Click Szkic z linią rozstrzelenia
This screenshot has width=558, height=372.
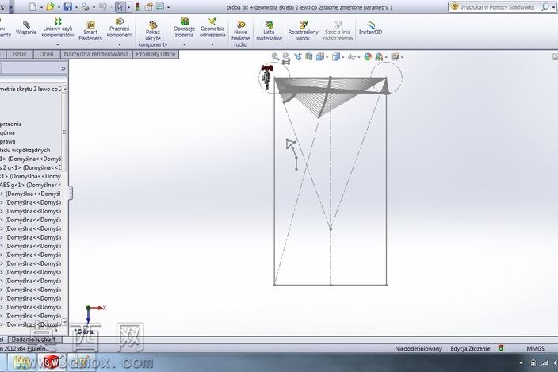point(338,31)
